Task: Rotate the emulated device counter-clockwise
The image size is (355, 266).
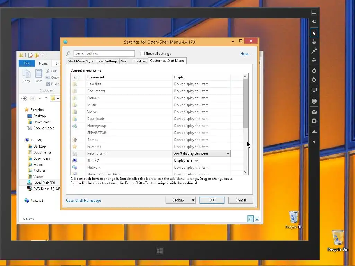Action: pyautogui.click(x=314, y=80)
